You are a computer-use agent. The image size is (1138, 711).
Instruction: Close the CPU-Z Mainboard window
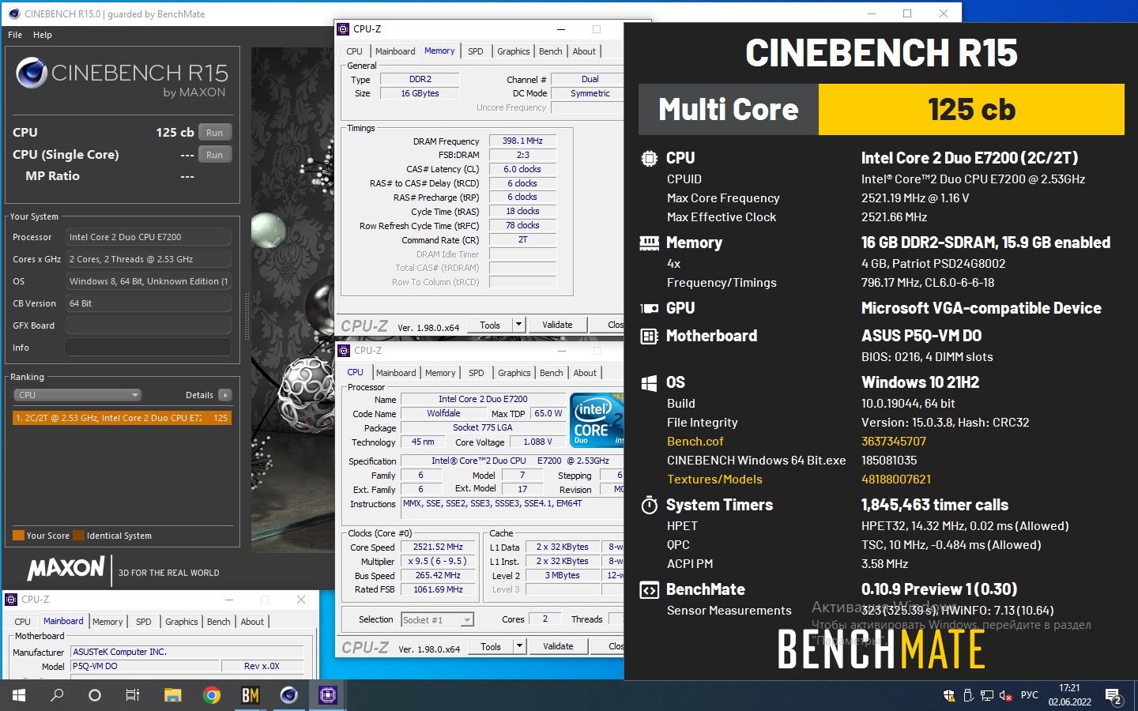tap(301, 600)
